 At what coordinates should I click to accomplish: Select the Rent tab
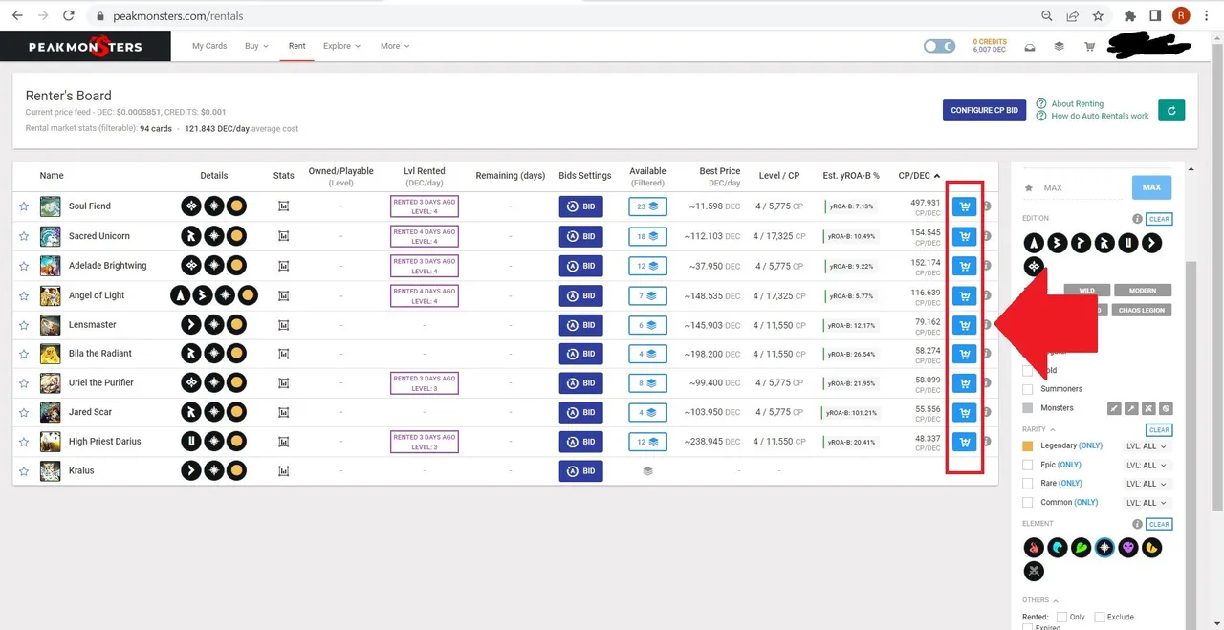pyautogui.click(x=297, y=46)
